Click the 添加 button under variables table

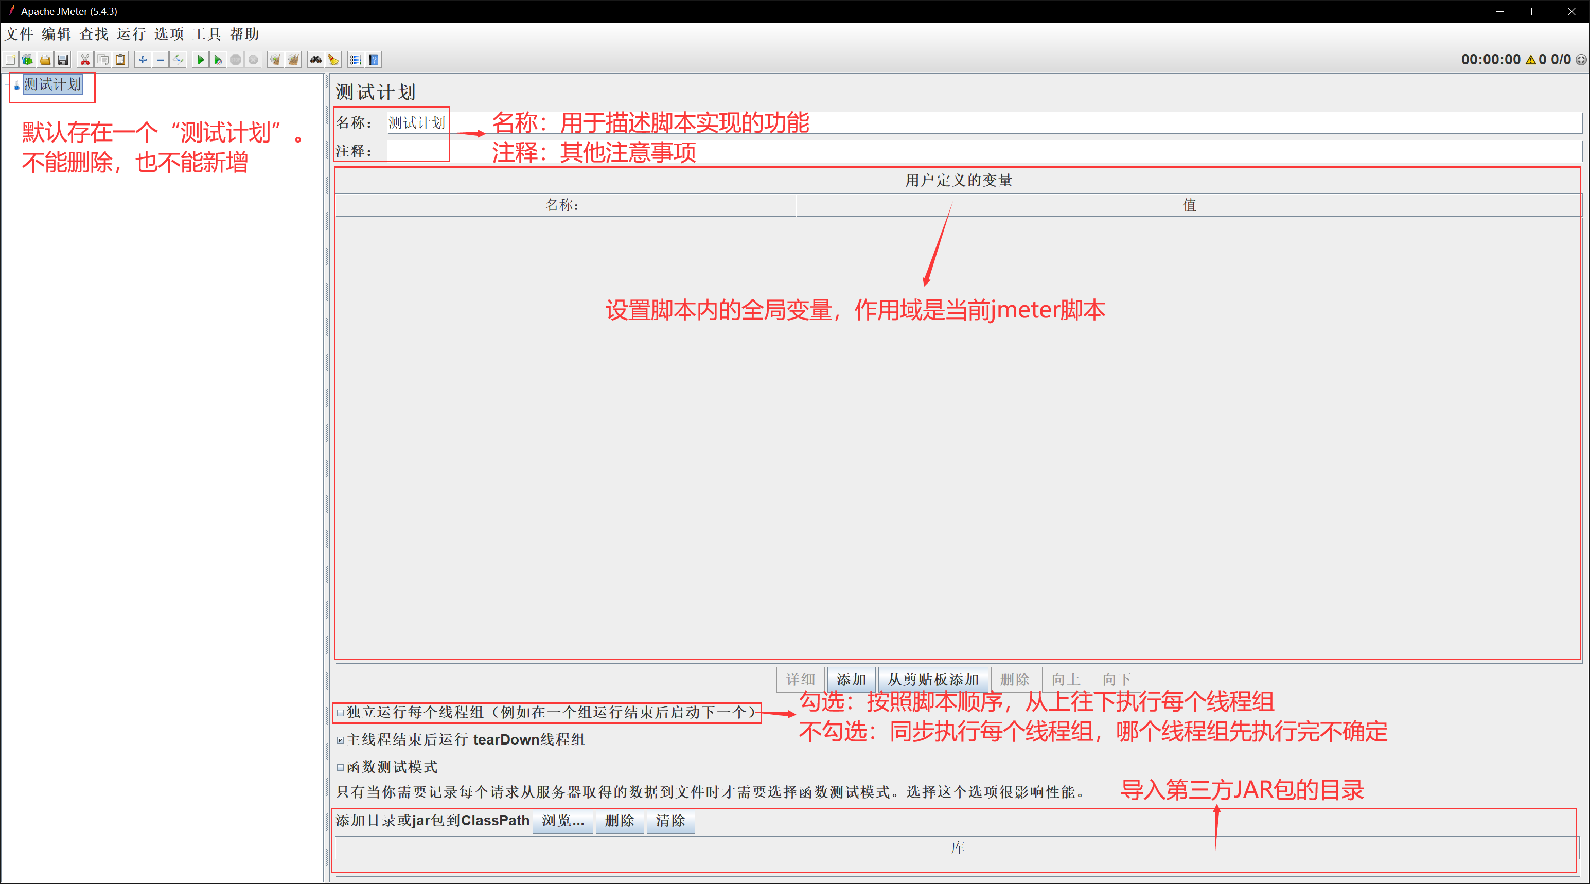click(851, 679)
